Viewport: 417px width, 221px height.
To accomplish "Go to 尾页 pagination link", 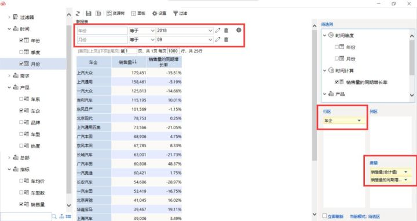I will coord(114,51).
